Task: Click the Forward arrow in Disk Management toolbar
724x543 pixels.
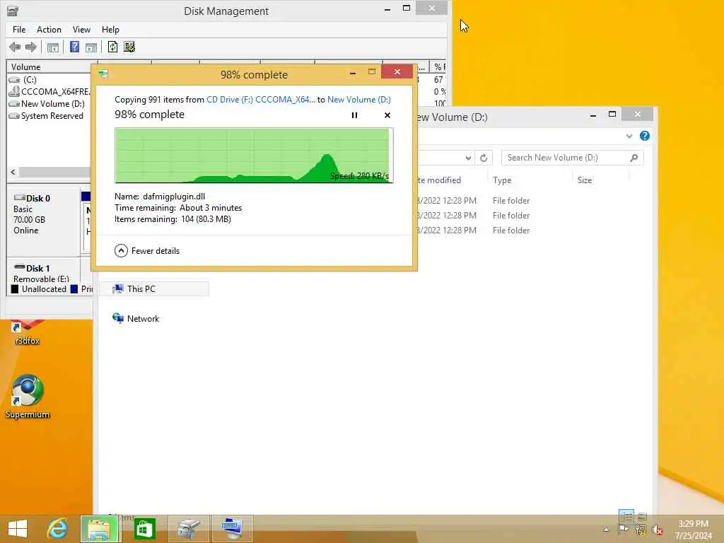Action: [x=31, y=47]
